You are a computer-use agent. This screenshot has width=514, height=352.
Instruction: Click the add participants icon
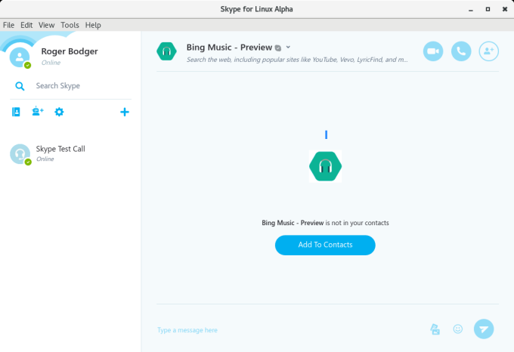click(489, 51)
